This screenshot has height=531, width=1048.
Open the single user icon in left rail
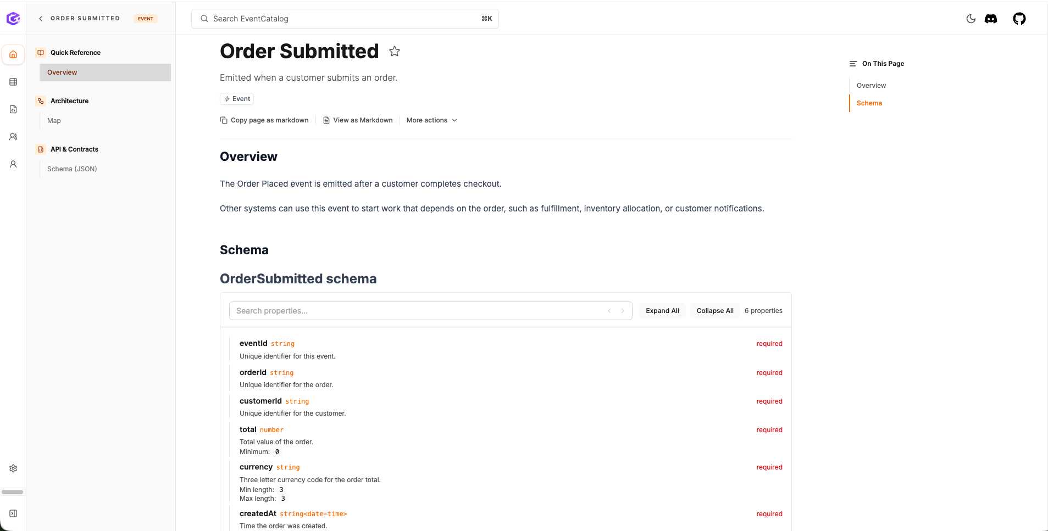click(x=13, y=164)
